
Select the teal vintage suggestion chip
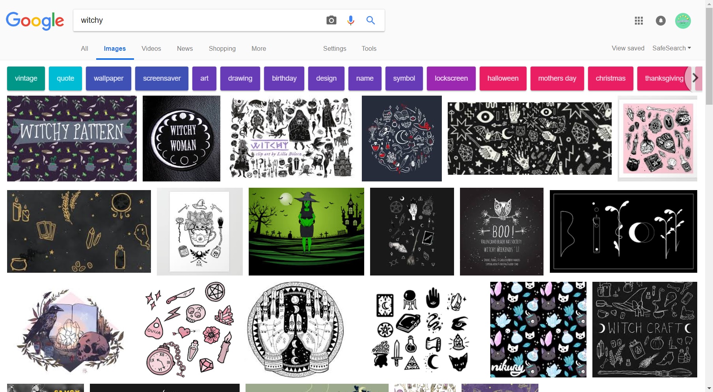26,78
